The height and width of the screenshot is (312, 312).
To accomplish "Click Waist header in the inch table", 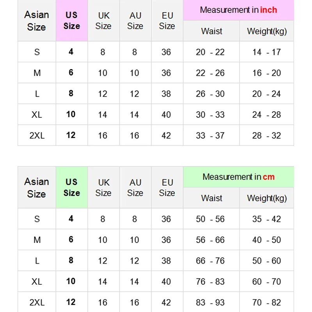I will [212, 31].
